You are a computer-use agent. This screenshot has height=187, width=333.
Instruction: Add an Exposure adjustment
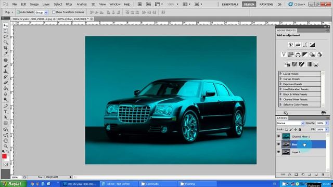[x=312, y=45]
